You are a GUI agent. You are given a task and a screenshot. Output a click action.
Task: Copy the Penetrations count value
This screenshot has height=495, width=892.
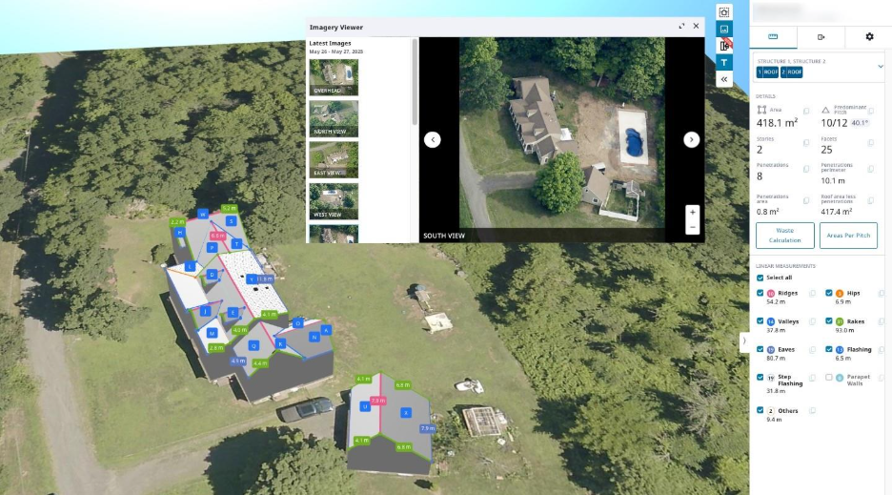point(806,169)
